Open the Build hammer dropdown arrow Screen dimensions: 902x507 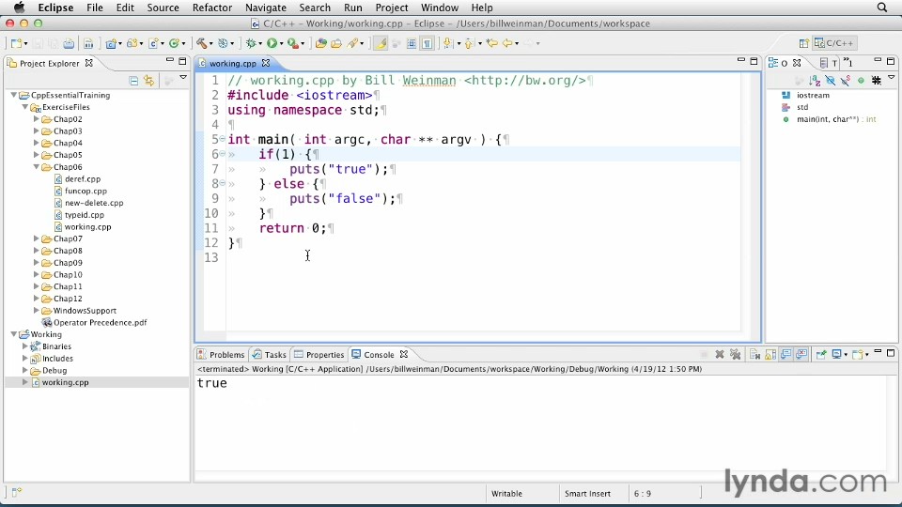pyautogui.click(x=210, y=44)
